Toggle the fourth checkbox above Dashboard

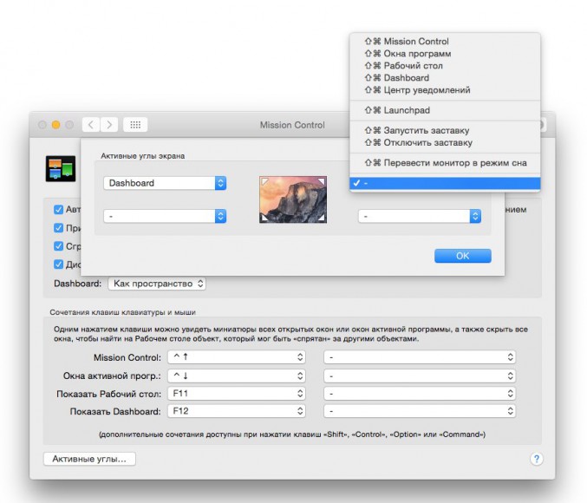click(x=58, y=265)
